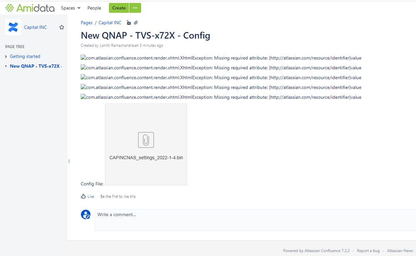Open the create more options ellipsis
Viewport: 416px width, 256px height.
pos(135,8)
